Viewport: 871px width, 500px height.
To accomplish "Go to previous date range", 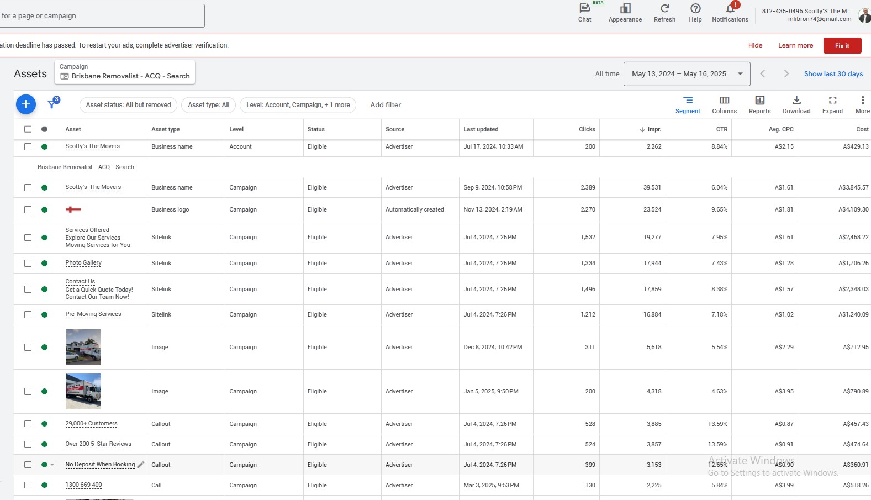I will coord(763,74).
